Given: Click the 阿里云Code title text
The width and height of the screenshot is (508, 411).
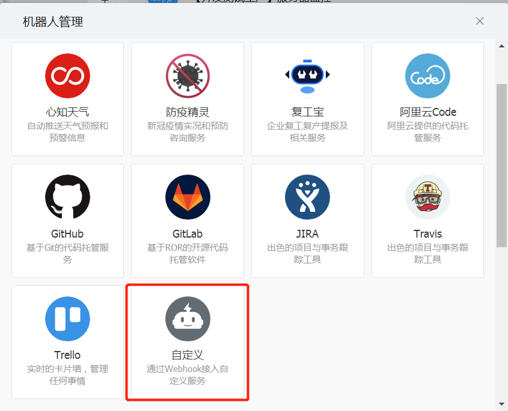Looking at the screenshot, I should pos(427,112).
